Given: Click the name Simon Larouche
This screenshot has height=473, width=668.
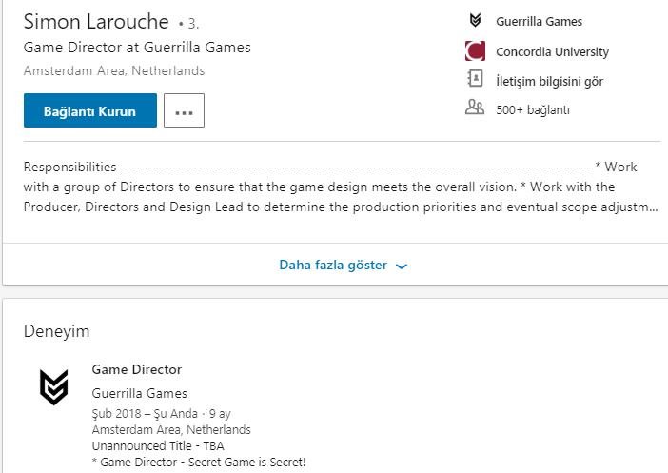Looking at the screenshot, I should coord(96,21).
